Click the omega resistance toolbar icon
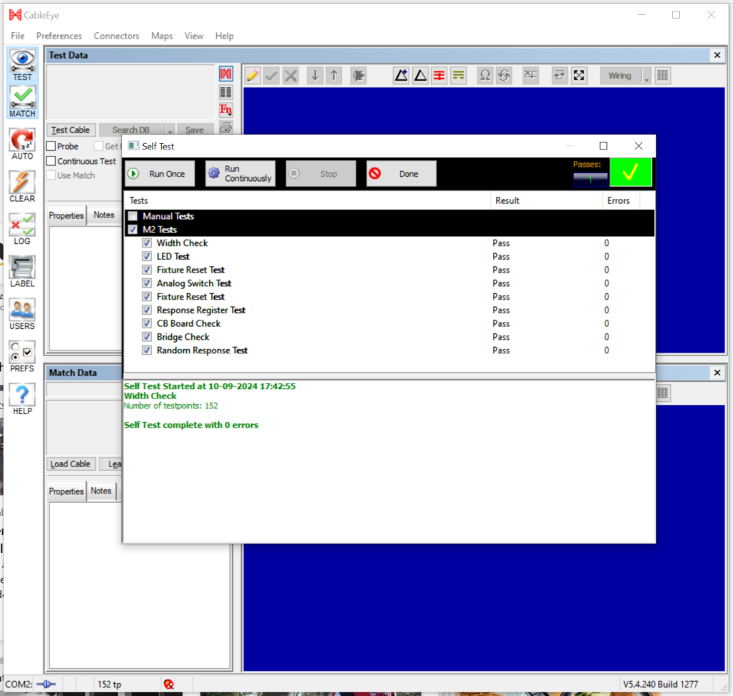This screenshot has height=696, width=733. click(x=485, y=75)
